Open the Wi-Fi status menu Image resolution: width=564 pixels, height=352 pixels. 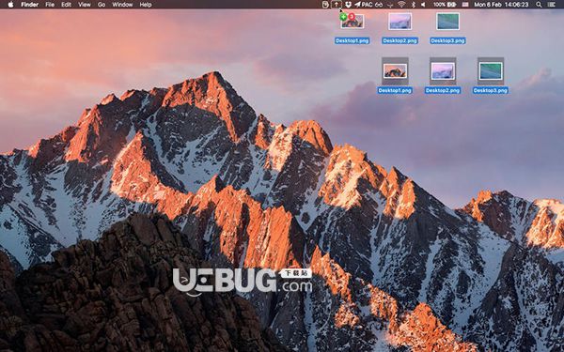click(x=401, y=5)
